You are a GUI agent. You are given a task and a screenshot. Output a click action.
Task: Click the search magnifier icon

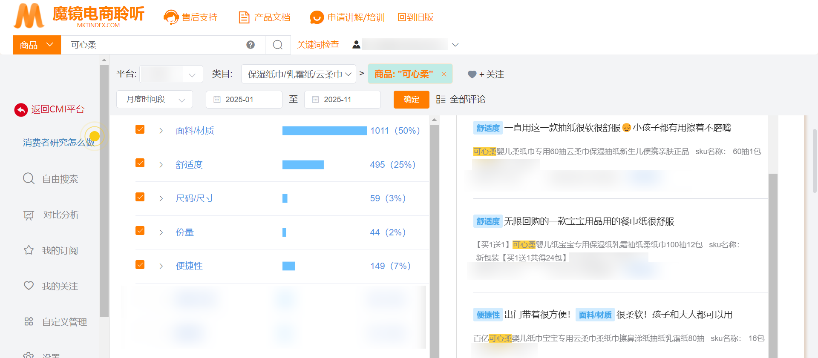point(278,45)
